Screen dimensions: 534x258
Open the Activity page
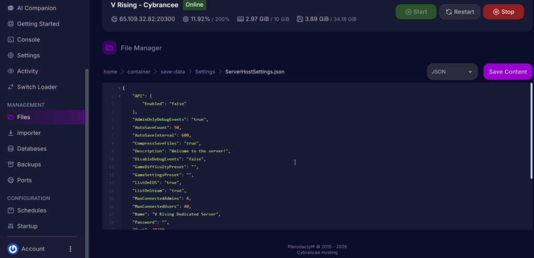(23, 71)
